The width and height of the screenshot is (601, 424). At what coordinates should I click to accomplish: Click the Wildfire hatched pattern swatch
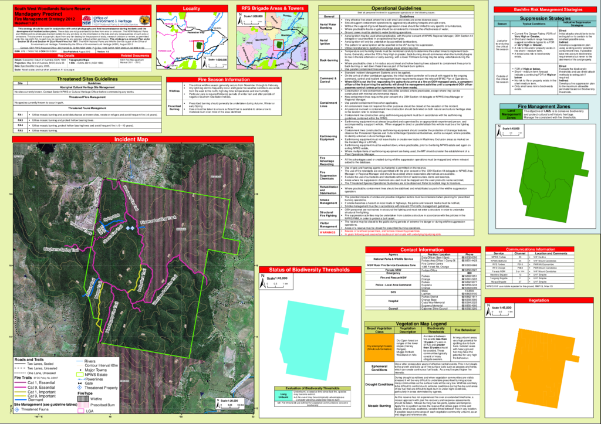point(83,399)
